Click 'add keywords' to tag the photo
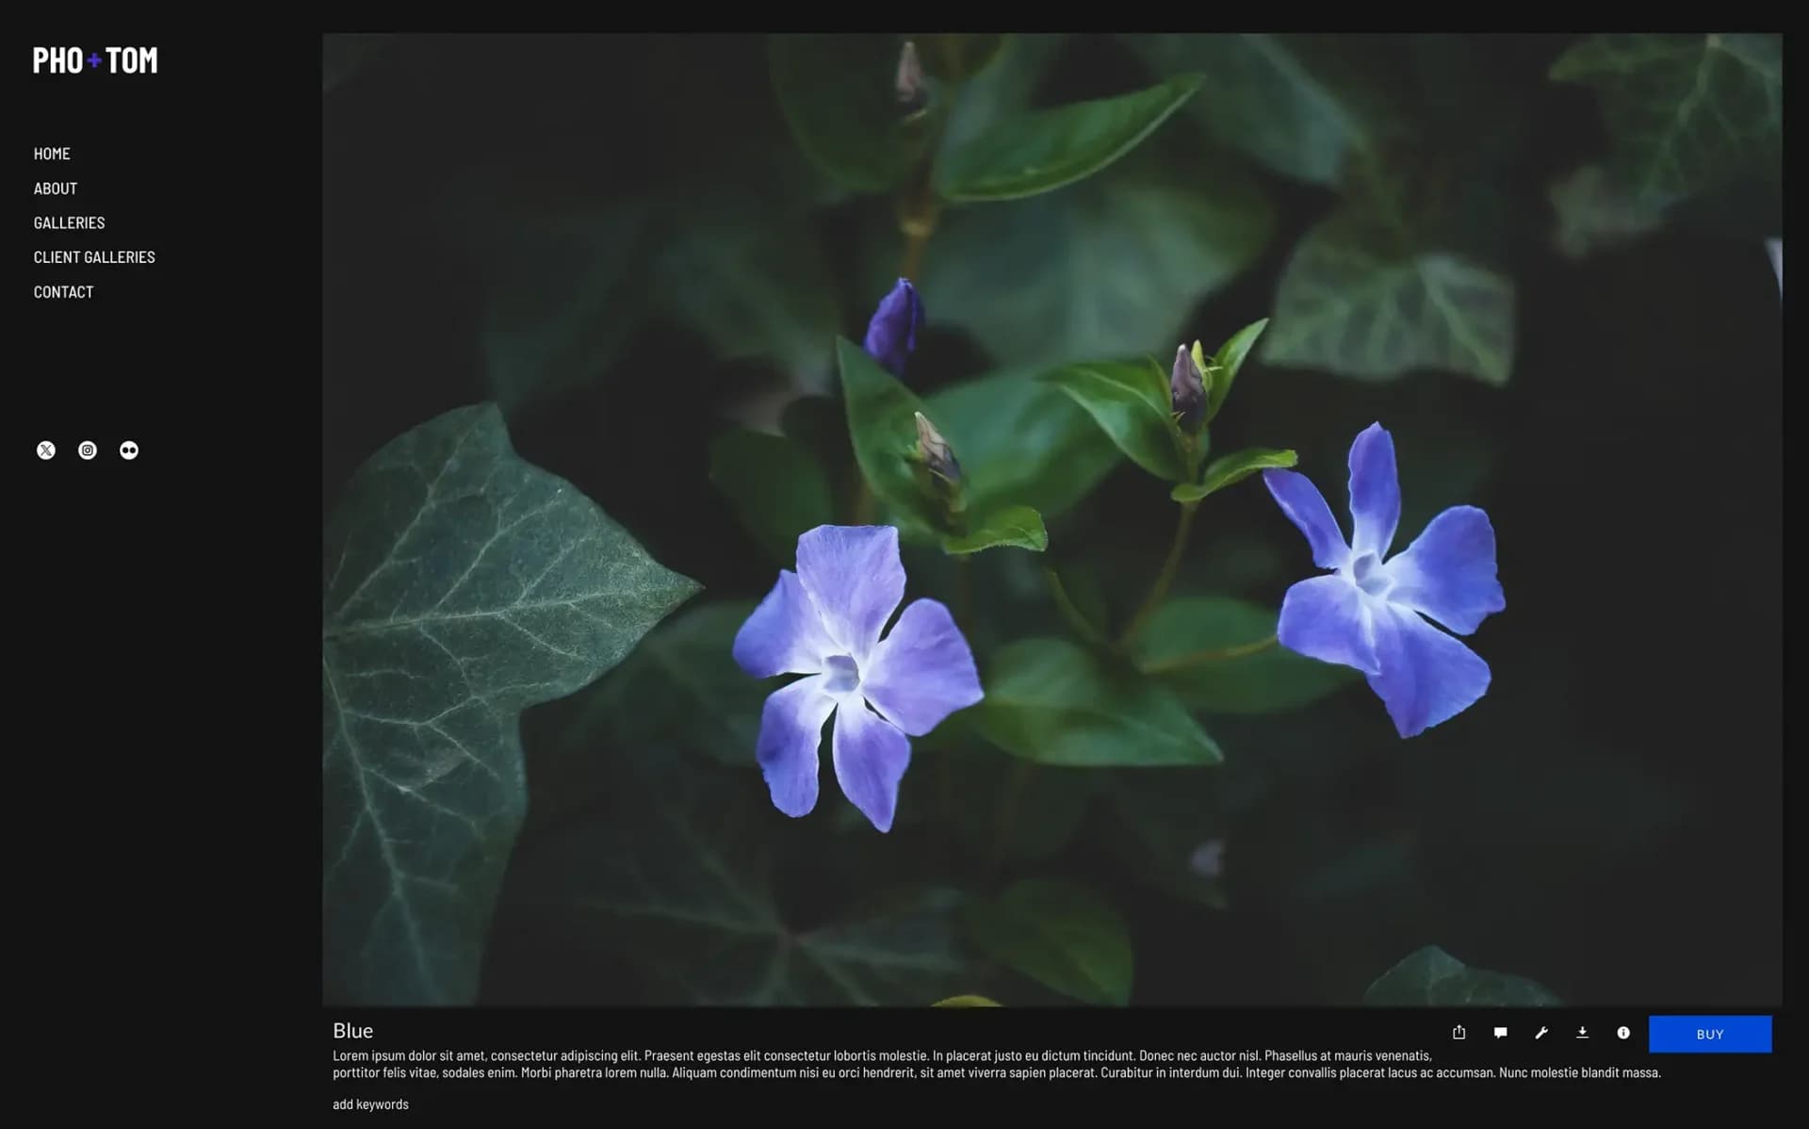Viewport: 1809px width, 1129px height. click(x=370, y=1104)
